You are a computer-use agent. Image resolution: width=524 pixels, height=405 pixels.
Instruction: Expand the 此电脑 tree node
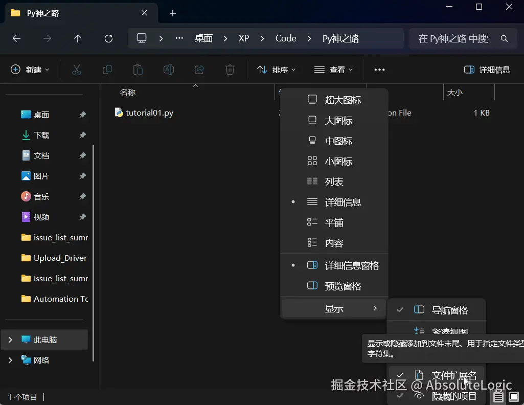pyautogui.click(x=10, y=340)
